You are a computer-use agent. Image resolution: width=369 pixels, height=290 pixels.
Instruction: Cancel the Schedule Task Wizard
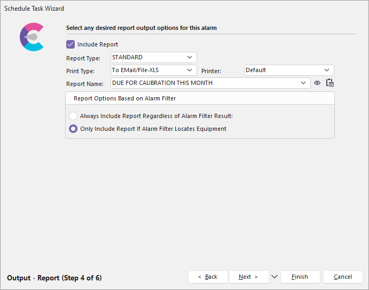(343, 277)
